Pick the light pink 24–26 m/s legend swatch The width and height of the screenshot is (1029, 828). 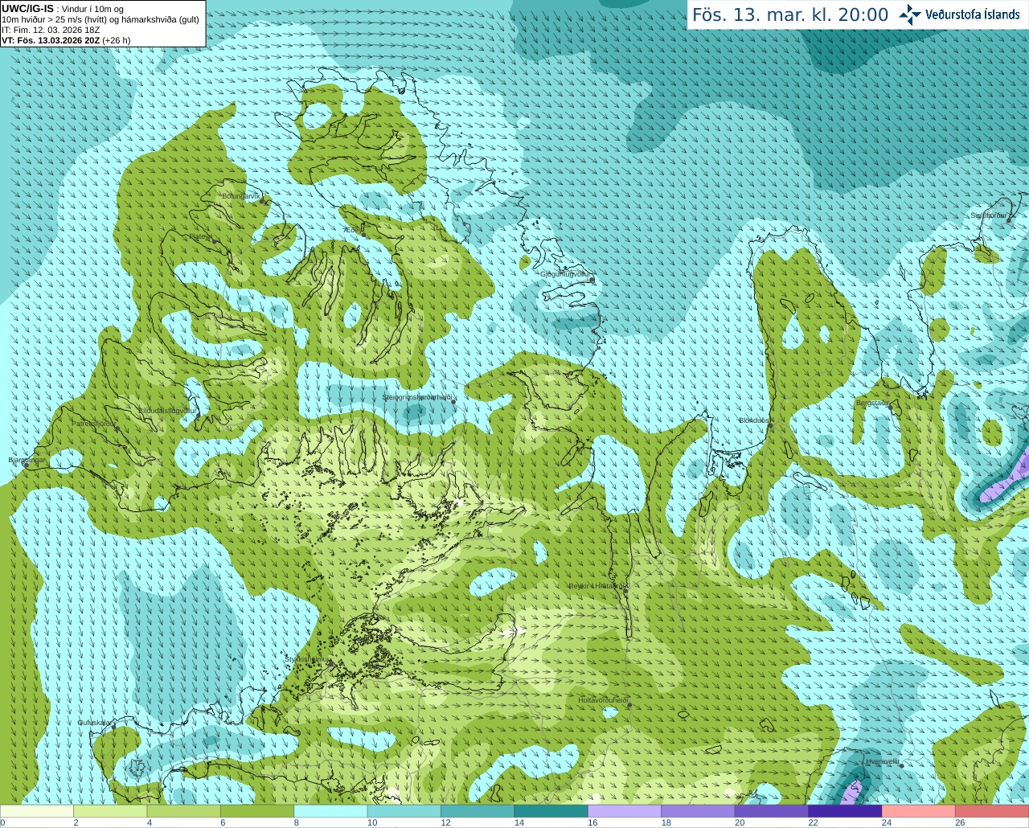coord(919,811)
